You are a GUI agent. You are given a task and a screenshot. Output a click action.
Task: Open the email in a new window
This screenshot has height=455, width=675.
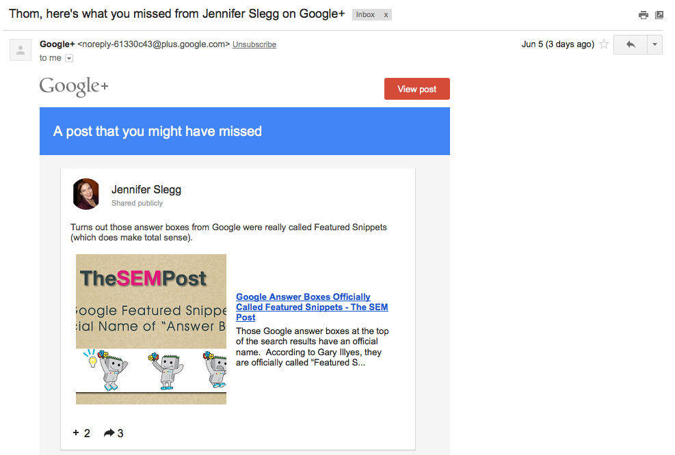click(659, 15)
